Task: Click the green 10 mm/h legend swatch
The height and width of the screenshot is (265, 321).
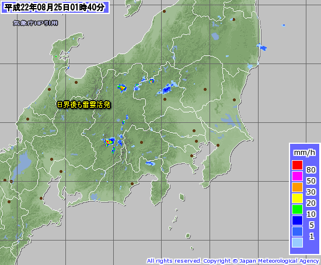Action: click(x=297, y=209)
